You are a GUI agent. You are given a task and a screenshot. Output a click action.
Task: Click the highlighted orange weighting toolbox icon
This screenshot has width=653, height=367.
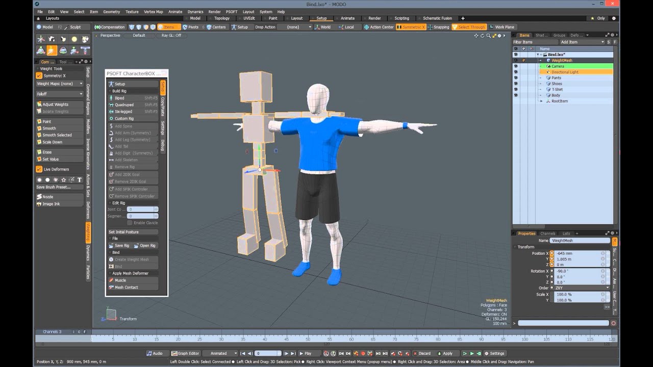[52, 50]
